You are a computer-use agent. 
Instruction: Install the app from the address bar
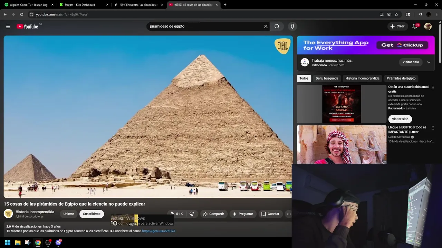click(x=382, y=14)
